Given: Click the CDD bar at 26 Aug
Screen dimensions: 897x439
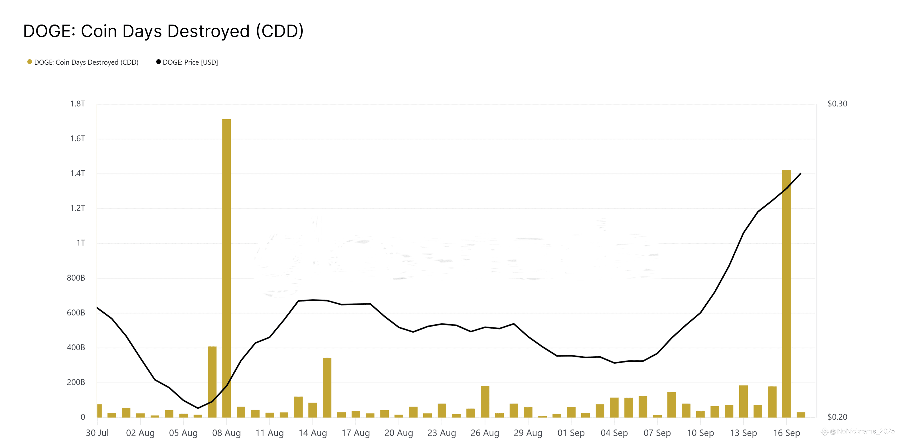Looking at the screenshot, I should (485, 401).
